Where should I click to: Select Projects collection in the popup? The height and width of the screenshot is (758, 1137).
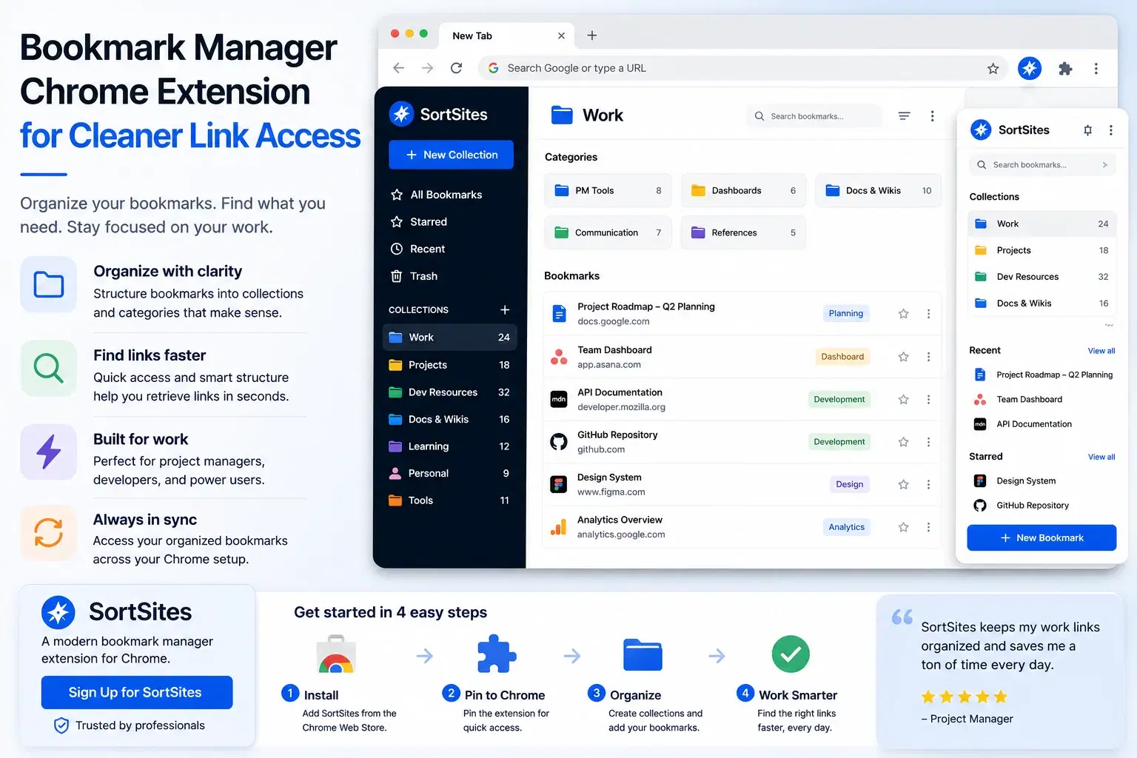1042,250
